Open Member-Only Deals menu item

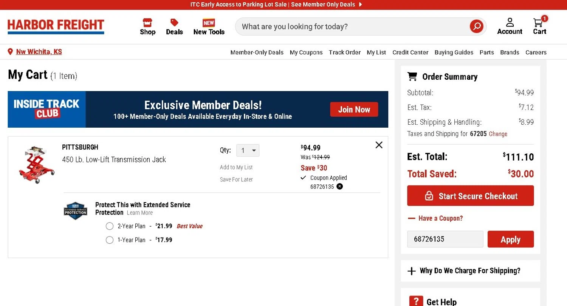click(257, 53)
